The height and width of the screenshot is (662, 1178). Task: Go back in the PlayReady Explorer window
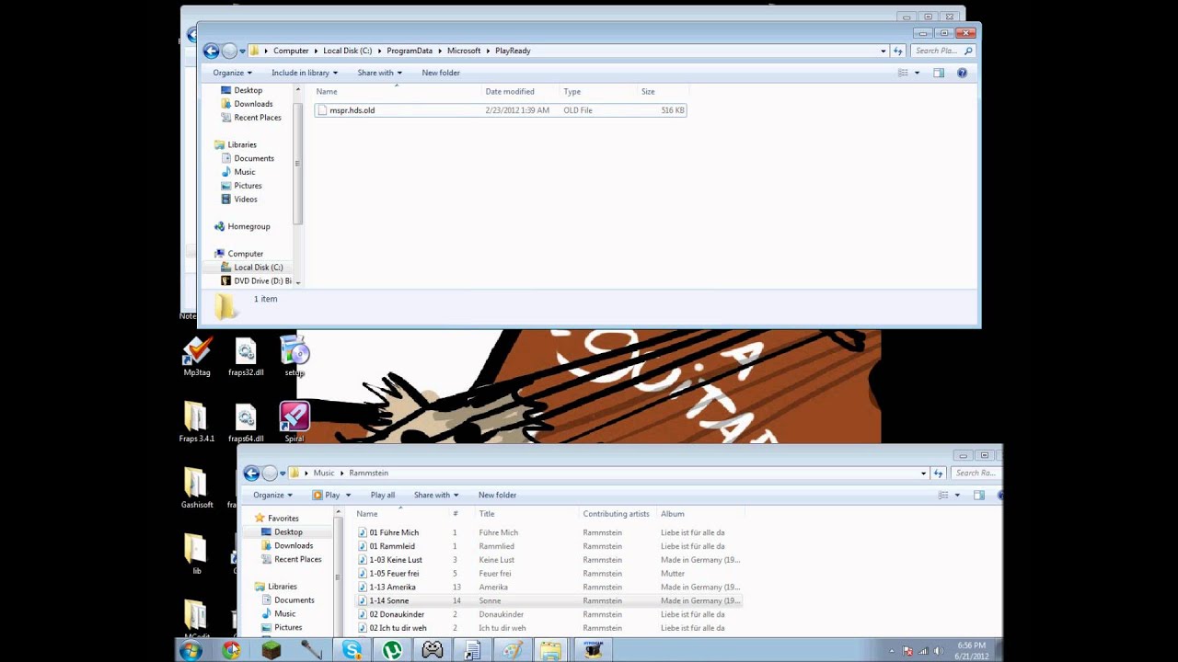[x=211, y=51]
